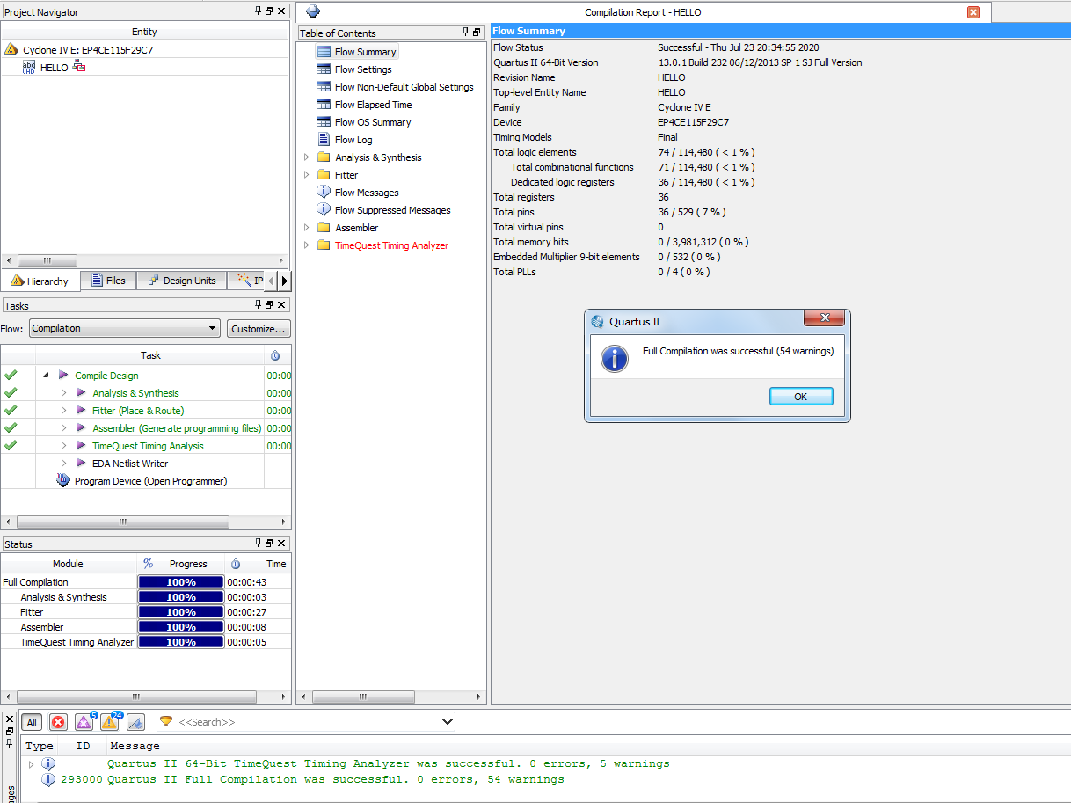Toggle the error messages filter
1071x803 pixels.
(58, 723)
